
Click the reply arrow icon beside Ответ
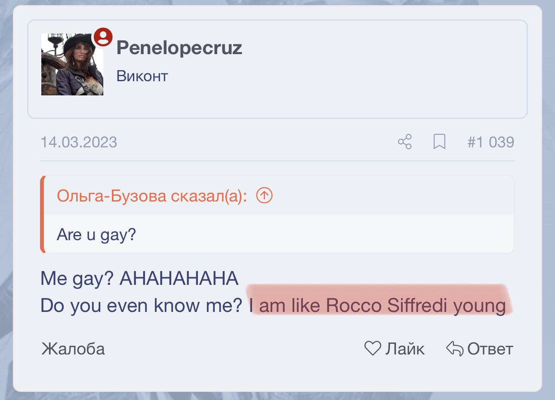[454, 348]
